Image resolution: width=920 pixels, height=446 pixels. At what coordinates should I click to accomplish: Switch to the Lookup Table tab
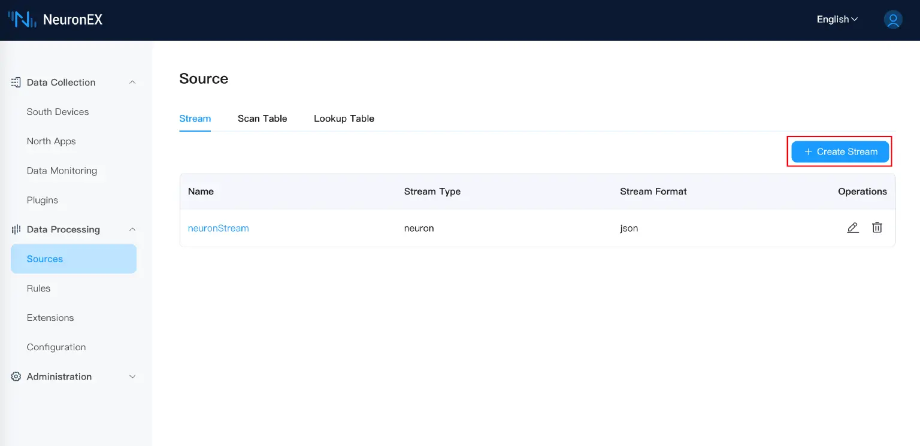pyautogui.click(x=344, y=118)
